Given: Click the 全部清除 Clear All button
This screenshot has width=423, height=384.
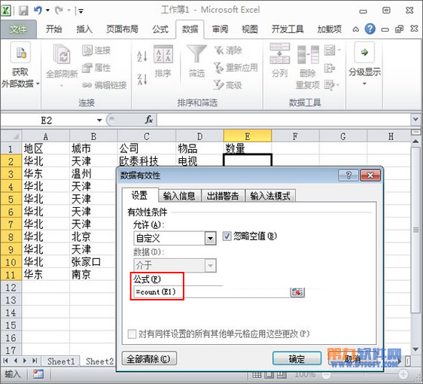Looking at the screenshot, I should 149,358.
